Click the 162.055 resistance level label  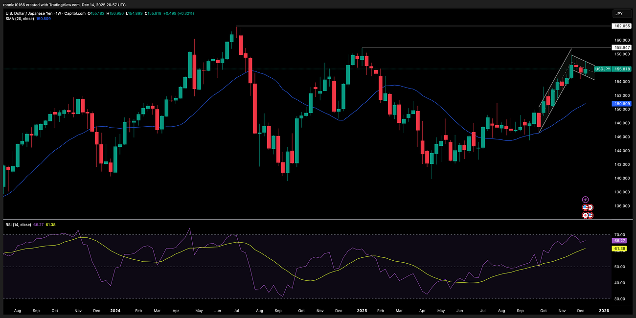point(621,26)
